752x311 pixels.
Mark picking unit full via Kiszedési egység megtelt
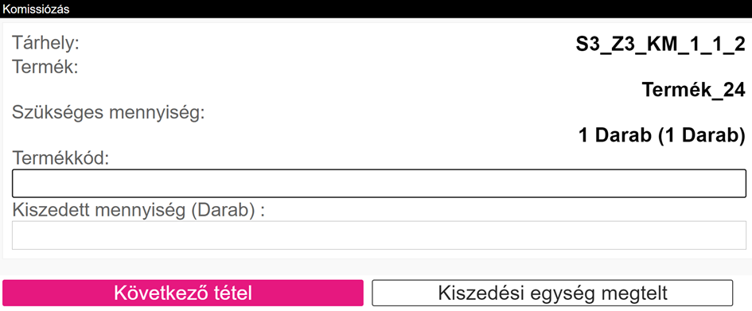click(x=552, y=293)
